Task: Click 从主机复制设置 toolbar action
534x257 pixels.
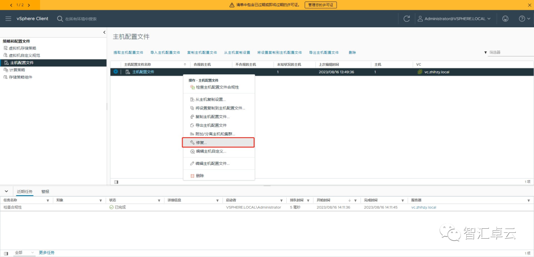Action: pos(237,53)
